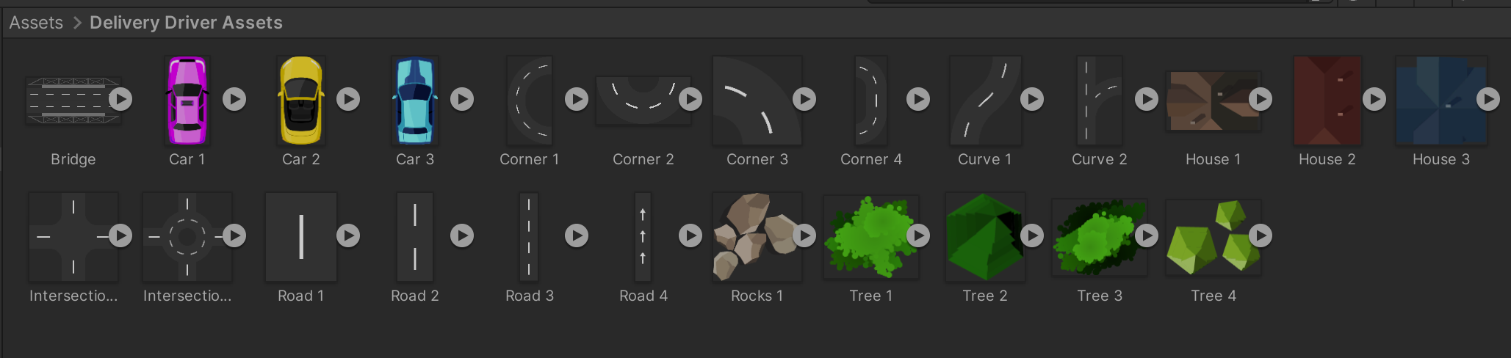Select the Tree 2 sprite
Viewport: 1511px width, 358px height.
click(x=985, y=237)
